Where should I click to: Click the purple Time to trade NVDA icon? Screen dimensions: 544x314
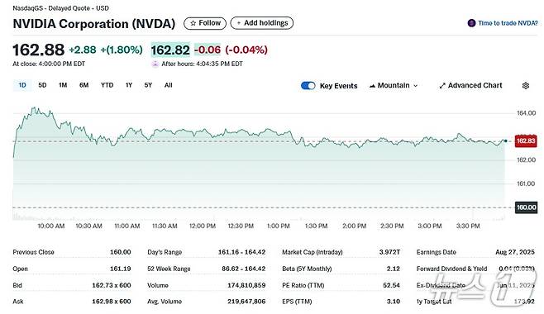[x=471, y=23]
